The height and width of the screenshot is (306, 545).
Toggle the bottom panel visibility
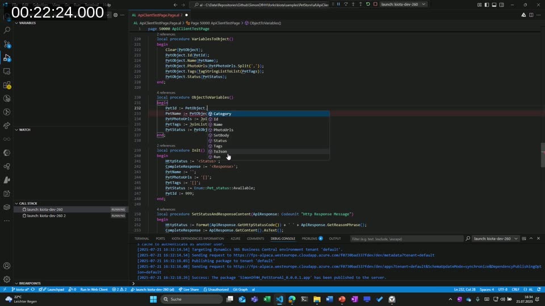(x=494, y=5)
